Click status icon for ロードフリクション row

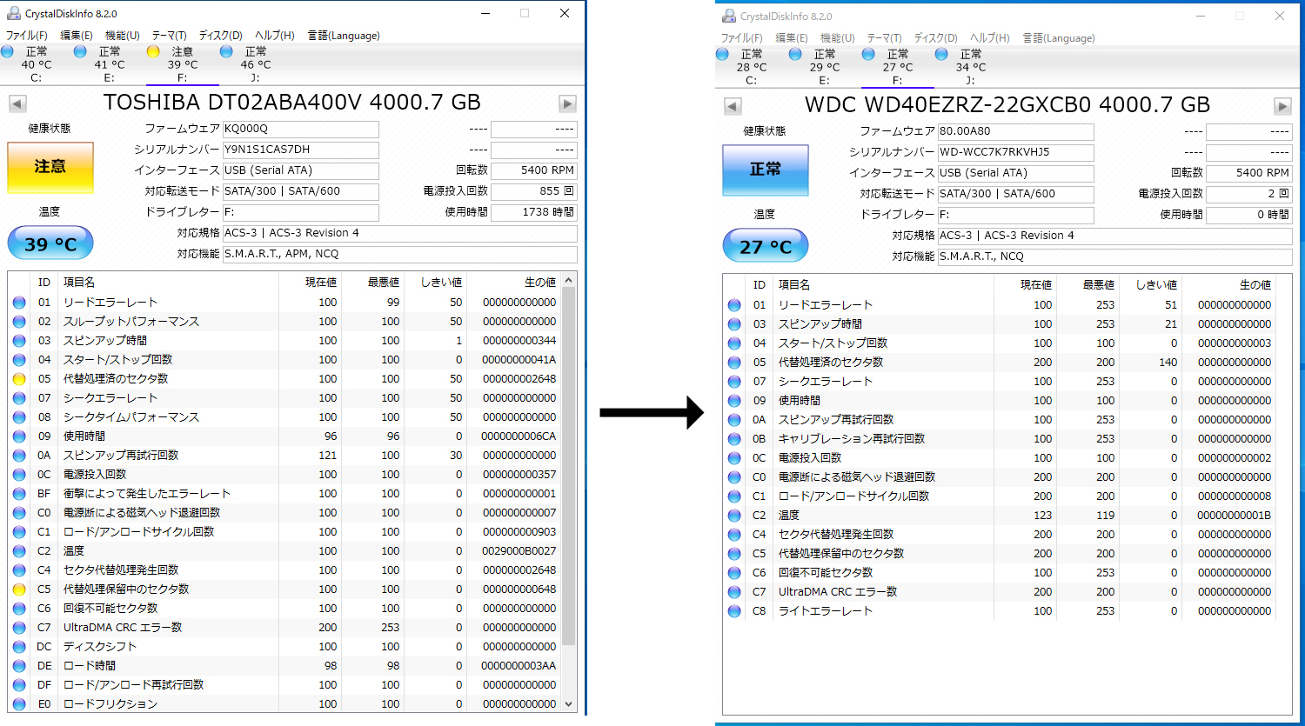point(19,704)
